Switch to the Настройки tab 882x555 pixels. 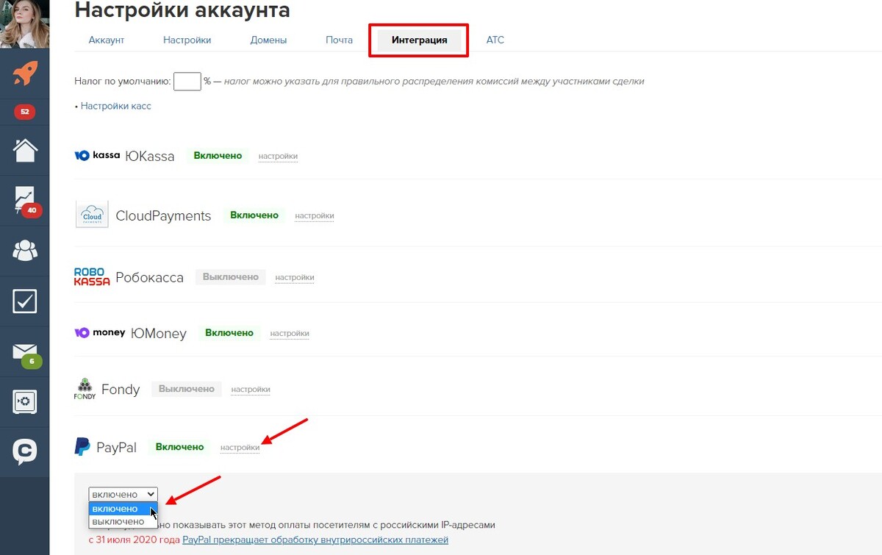(x=187, y=40)
